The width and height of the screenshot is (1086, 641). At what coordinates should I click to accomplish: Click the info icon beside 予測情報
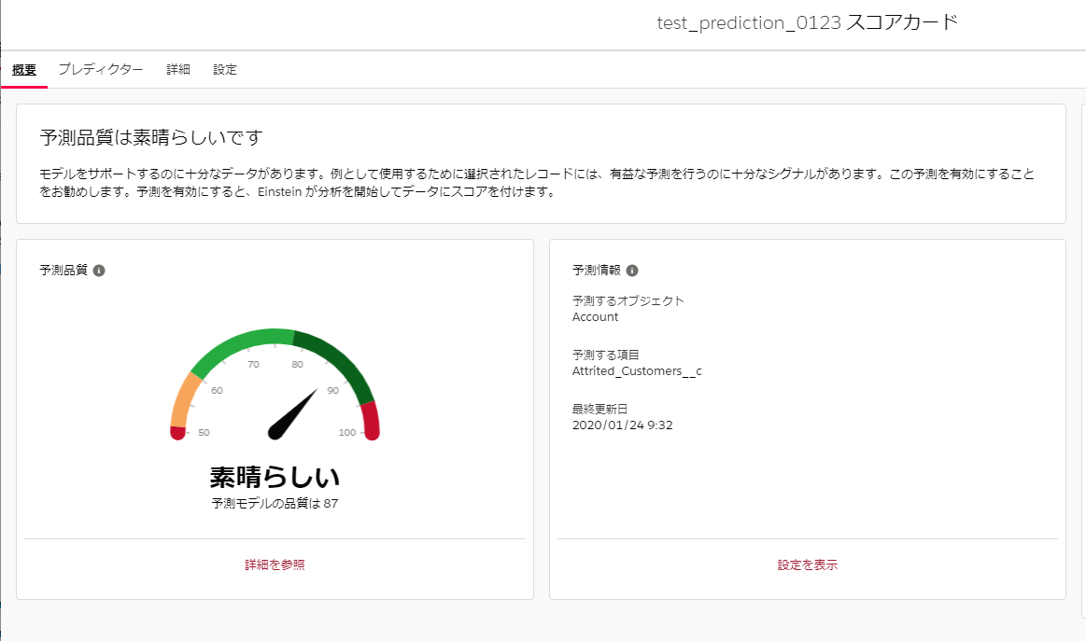point(632,271)
